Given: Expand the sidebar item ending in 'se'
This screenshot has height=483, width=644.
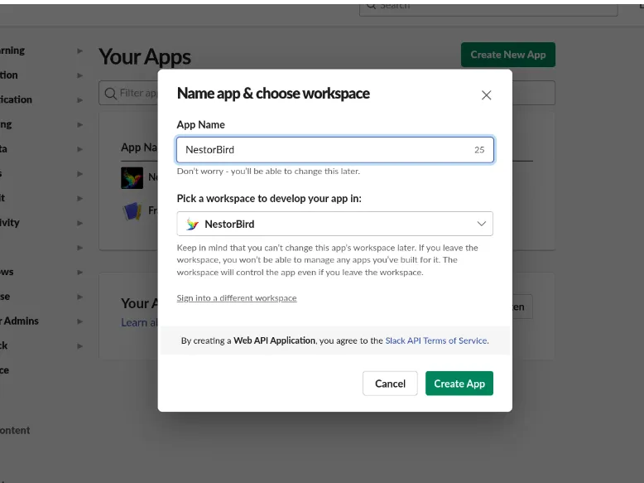Looking at the screenshot, I should 79,297.
